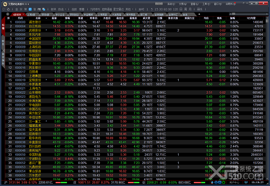Open the 工具 menu
Screen dimensions: 270x186
tap(206, 4)
